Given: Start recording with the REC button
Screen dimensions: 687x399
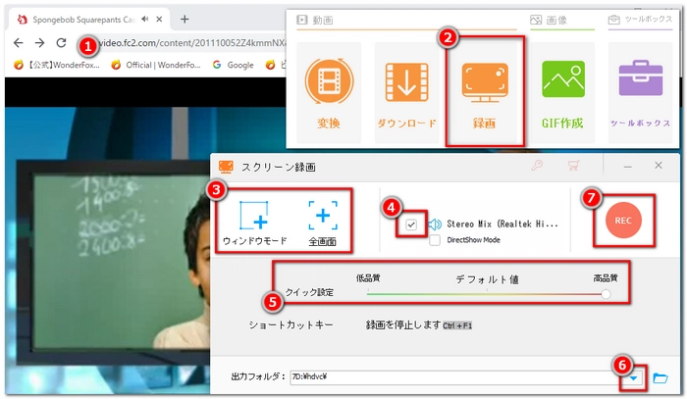Looking at the screenshot, I should (622, 222).
